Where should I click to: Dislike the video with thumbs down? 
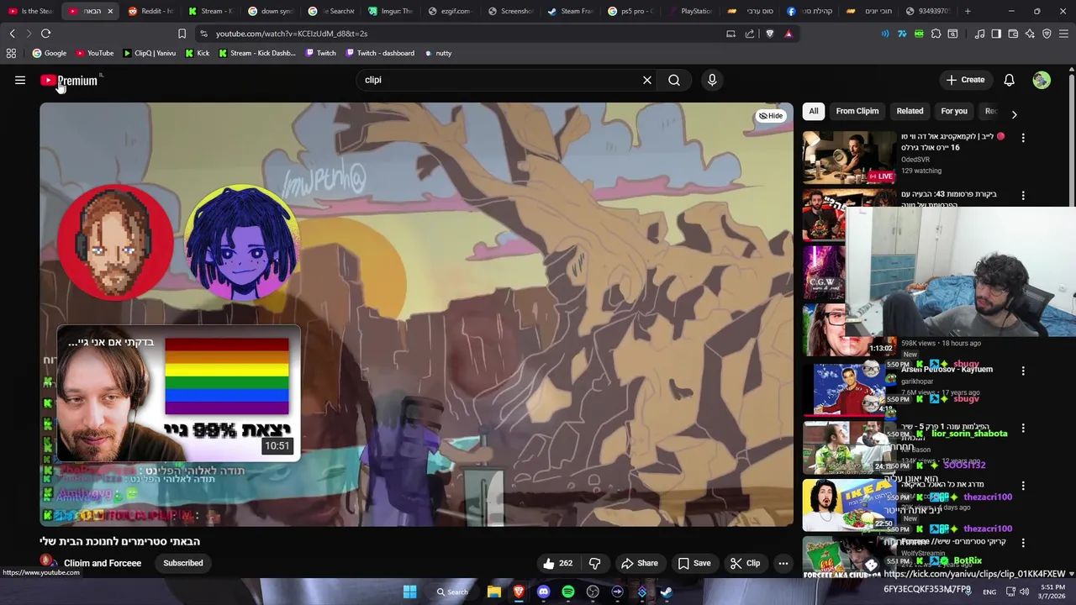[594, 563]
